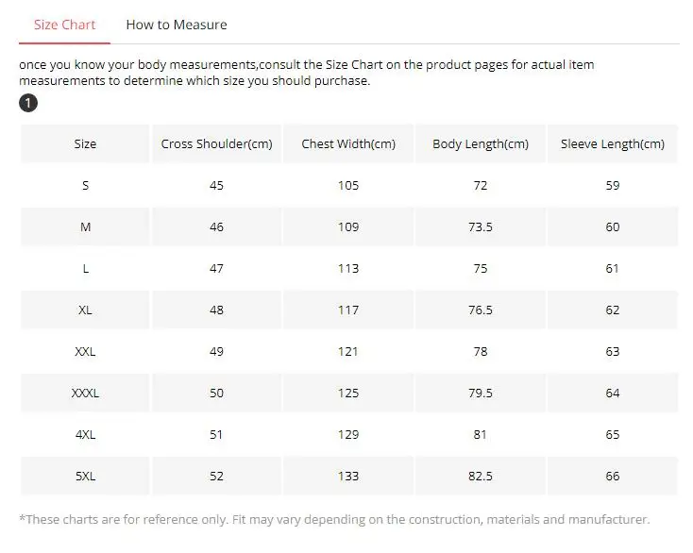Select the L size row label
The width and height of the screenshot is (693, 553).
85,269
